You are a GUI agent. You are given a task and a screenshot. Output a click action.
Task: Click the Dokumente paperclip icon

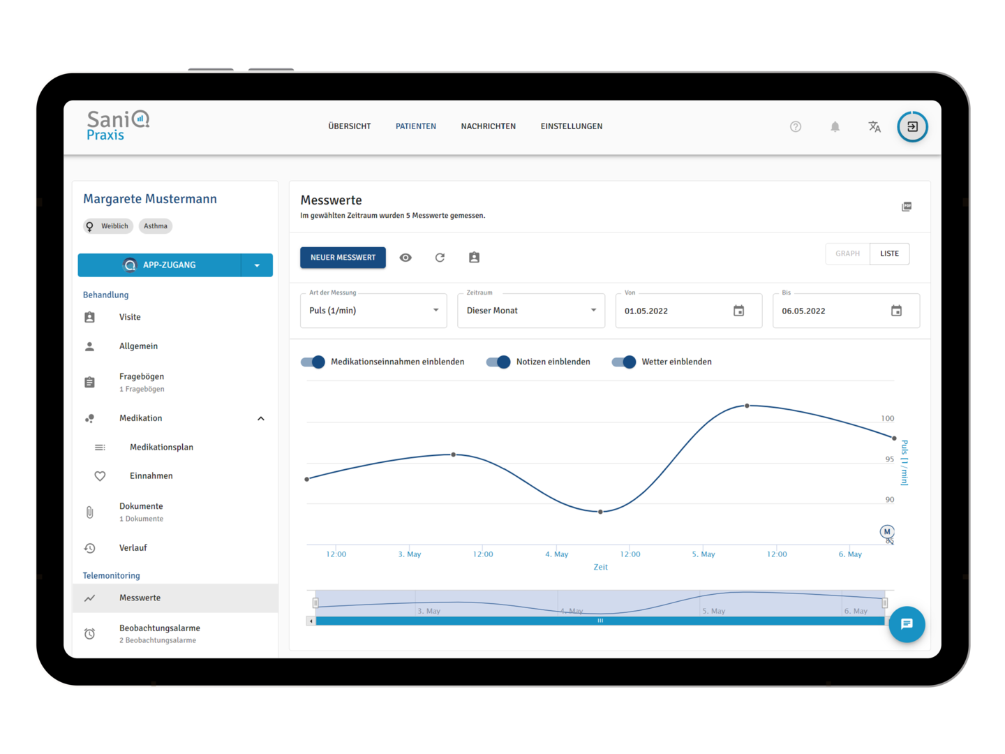coord(89,512)
